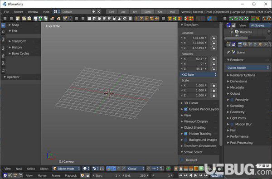This screenshot has height=179, width=272.
Task: Click the render image icon
Action: click(x=65, y=19)
